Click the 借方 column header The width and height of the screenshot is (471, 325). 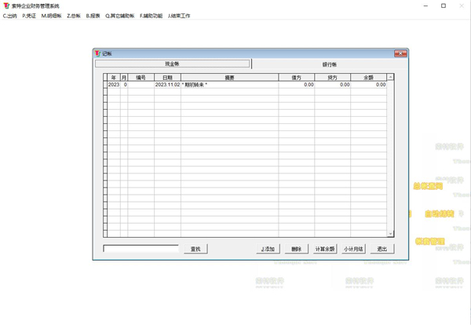point(297,78)
